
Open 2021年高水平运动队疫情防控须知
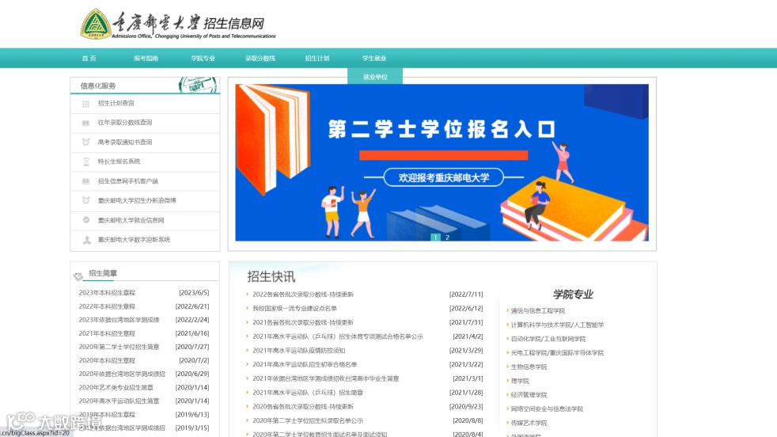299,350
